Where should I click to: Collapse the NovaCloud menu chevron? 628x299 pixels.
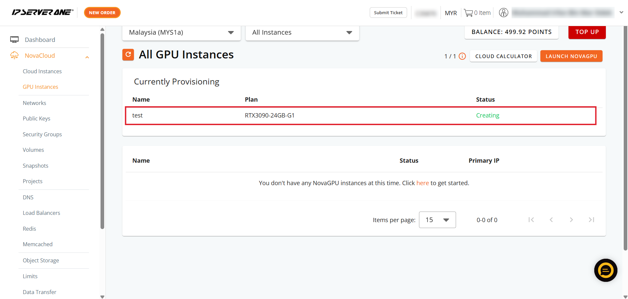(x=87, y=57)
